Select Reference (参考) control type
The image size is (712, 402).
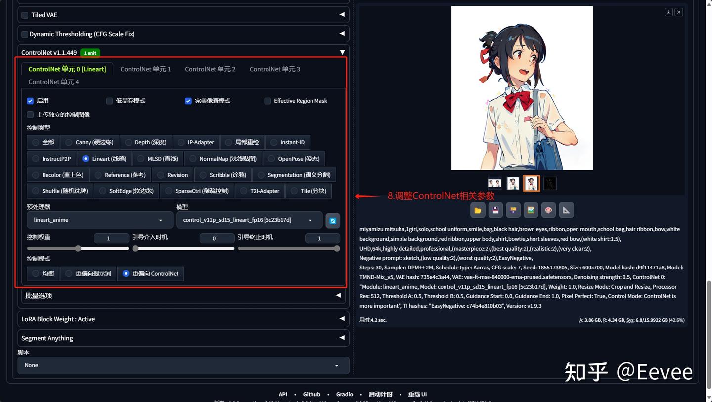121,175
